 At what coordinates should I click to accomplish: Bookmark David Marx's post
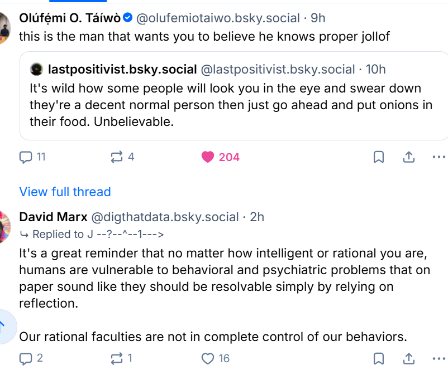(x=378, y=358)
